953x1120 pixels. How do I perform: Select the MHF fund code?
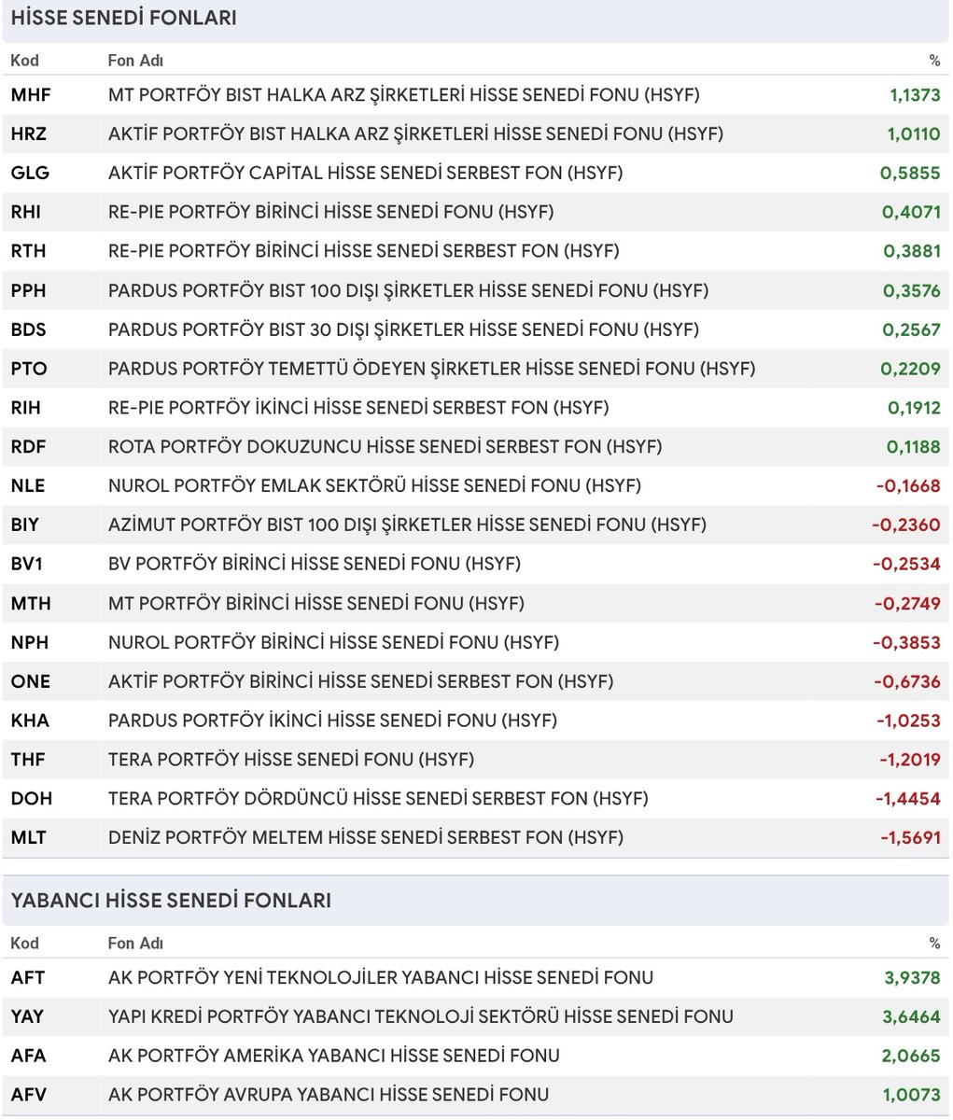pos(31,95)
